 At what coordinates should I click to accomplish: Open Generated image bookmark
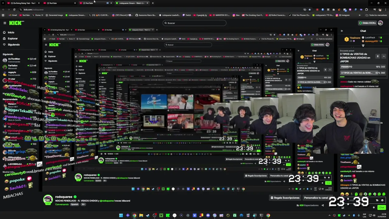(54, 15)
